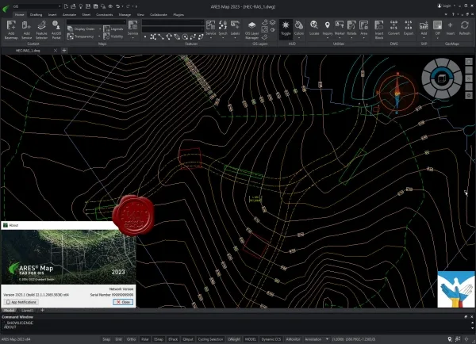Screen dimensions: 476x344
Task: Open the Maps Service dropdown button
Action: (132, 29)
